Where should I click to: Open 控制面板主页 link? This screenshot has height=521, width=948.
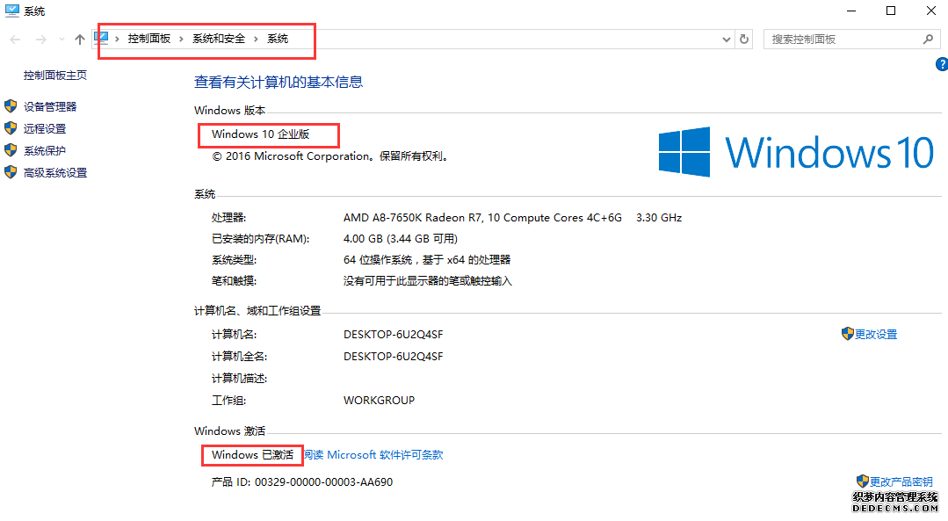55,75
